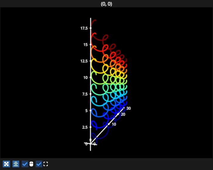Screen dimensions: 213x170
Task: Click the 17.5 tick label on vertical axis
Action: pyautogui.click(x=84, y=28)
